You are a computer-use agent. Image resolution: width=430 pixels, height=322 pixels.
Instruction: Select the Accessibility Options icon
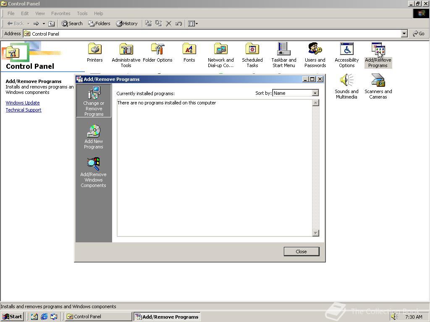[346, 55]
